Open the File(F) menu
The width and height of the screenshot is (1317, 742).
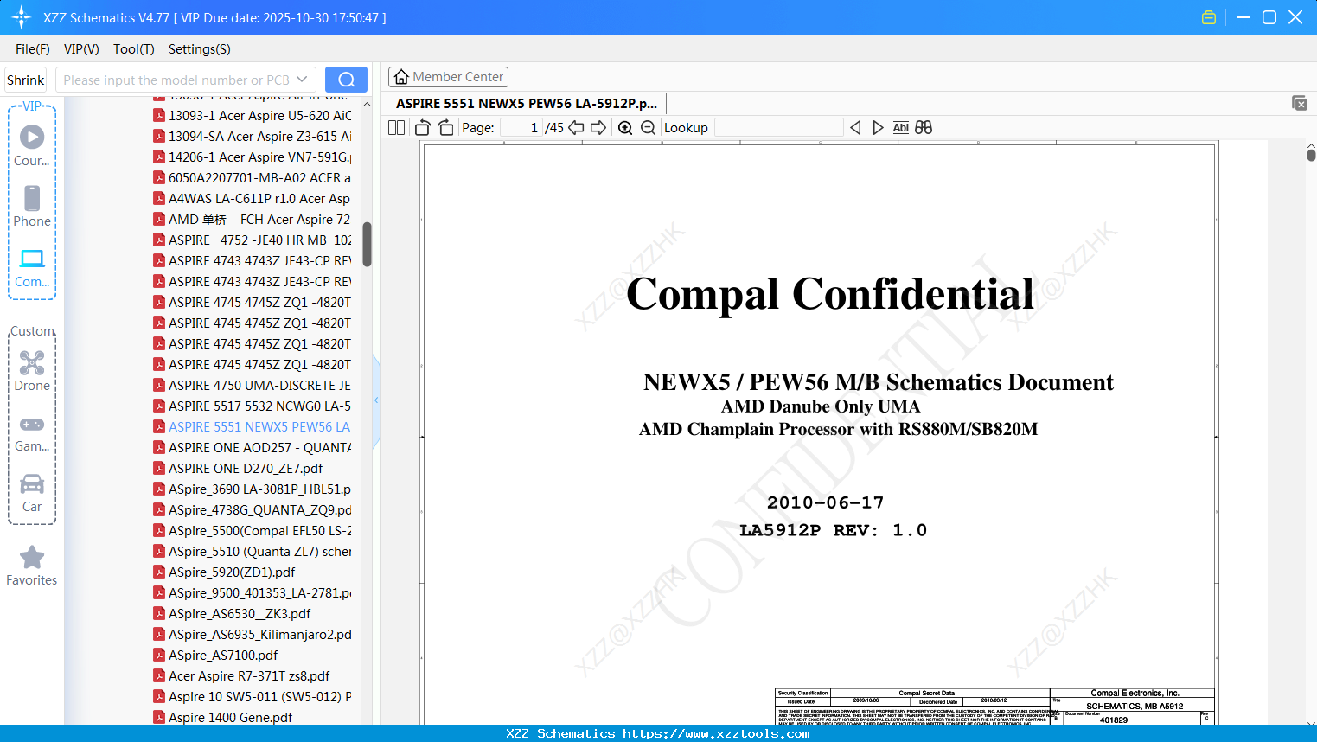[33, 49]
